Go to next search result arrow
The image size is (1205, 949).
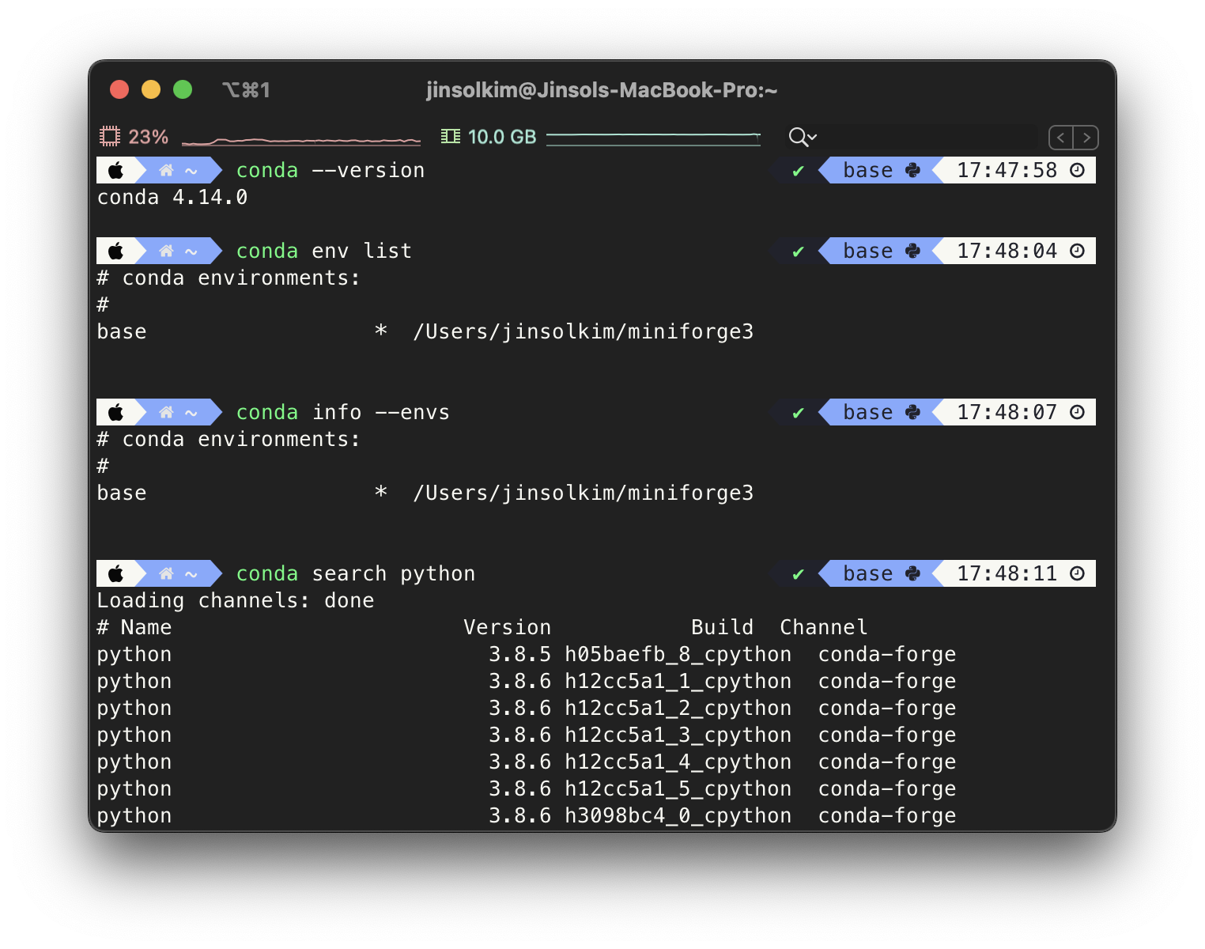[1086, 138]
